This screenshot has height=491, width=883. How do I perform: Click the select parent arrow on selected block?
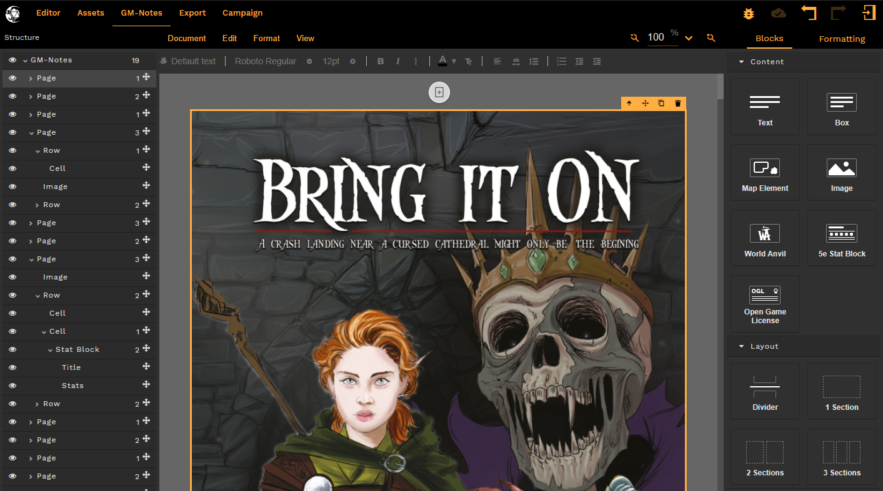(629, 104)
